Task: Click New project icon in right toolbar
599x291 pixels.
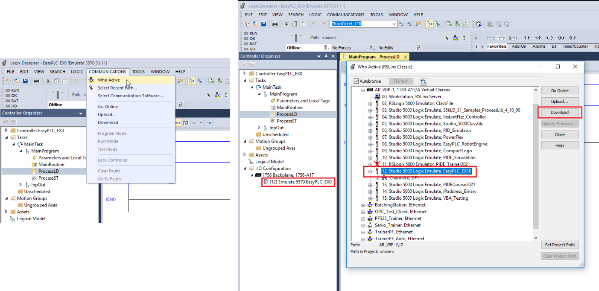Action: point(247,24)
